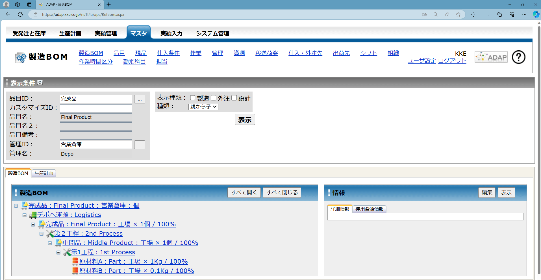The width and height of the screenshot is (541, 280).
Task: Check the 外注 checkbox
Action: pos(214,98)
